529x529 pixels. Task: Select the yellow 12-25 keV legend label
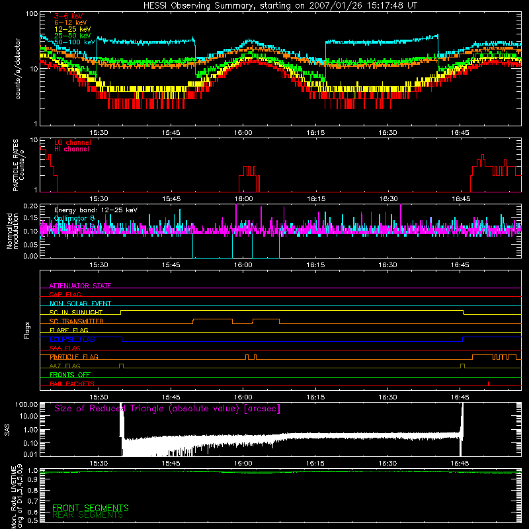click(x=72, y=29)
